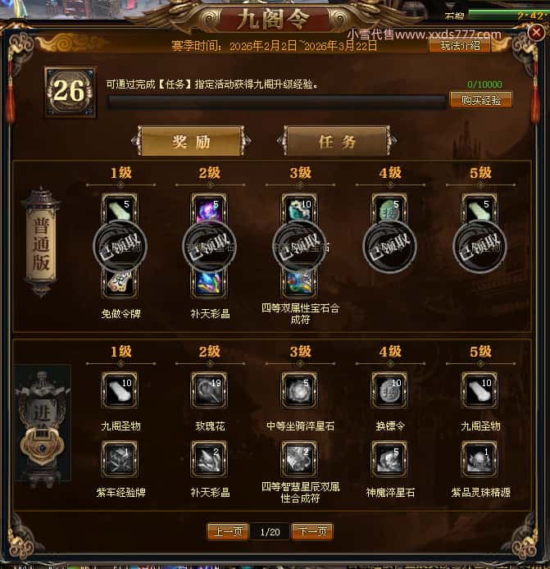Click the 购买经验 buy experience button
550x569 pixels.
pyautogui.click(x=481, y=100)
